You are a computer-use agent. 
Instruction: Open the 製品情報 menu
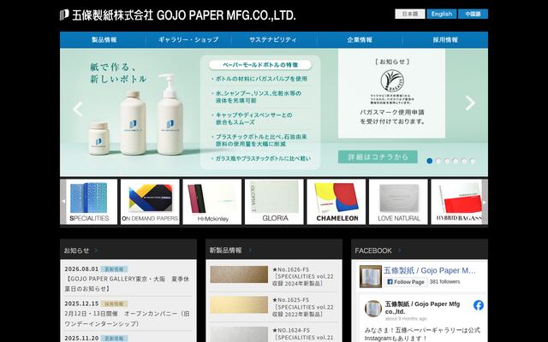coord(104,40)
